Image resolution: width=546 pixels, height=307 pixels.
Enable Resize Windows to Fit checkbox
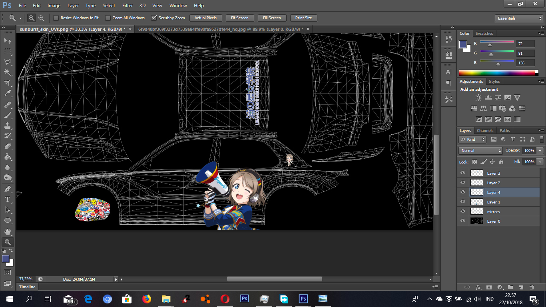pos(56,18)
